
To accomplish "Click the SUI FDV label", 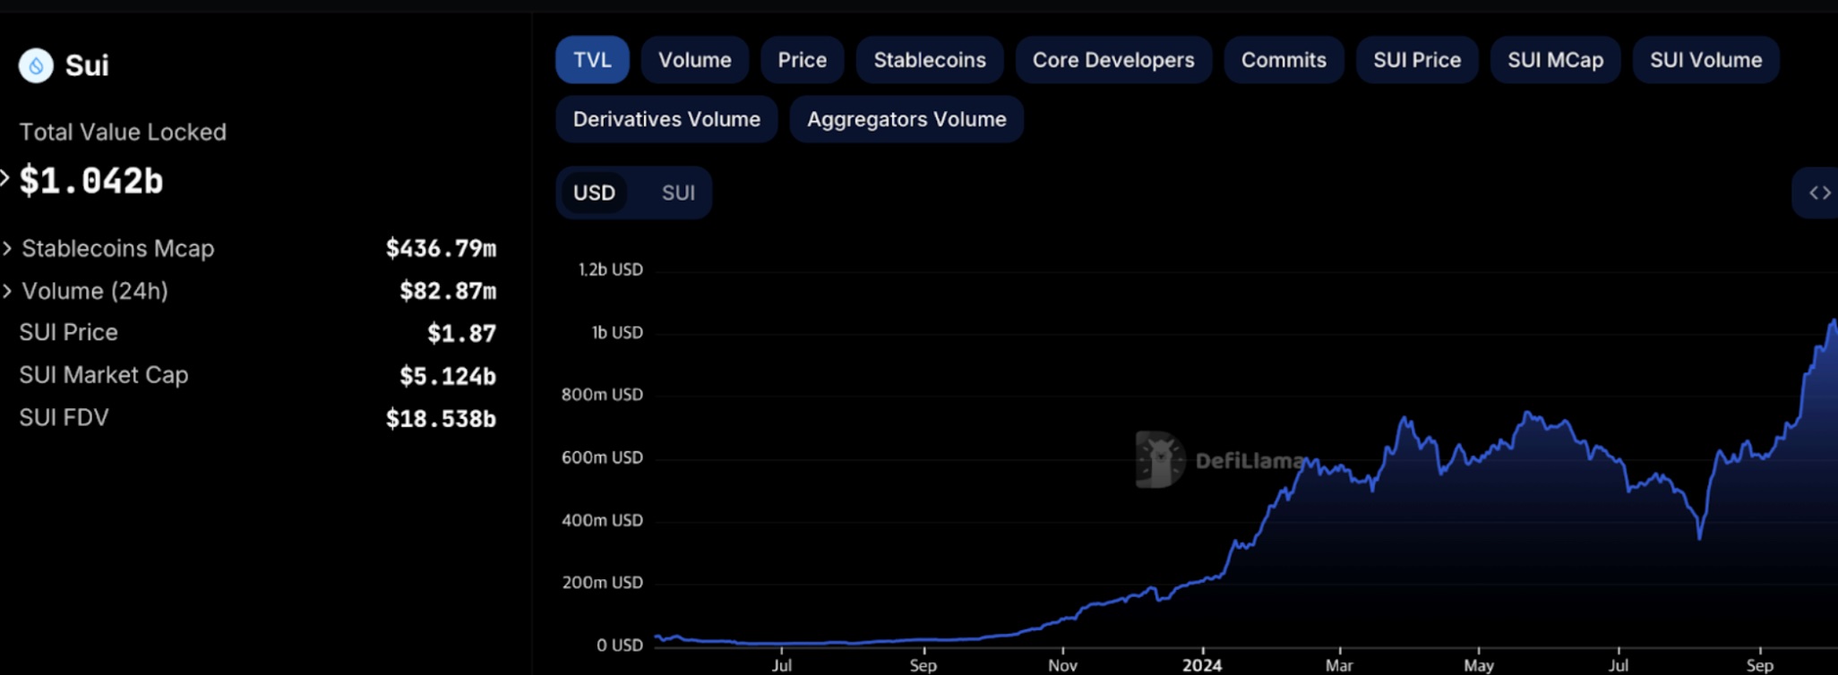I will click(64, 418).
